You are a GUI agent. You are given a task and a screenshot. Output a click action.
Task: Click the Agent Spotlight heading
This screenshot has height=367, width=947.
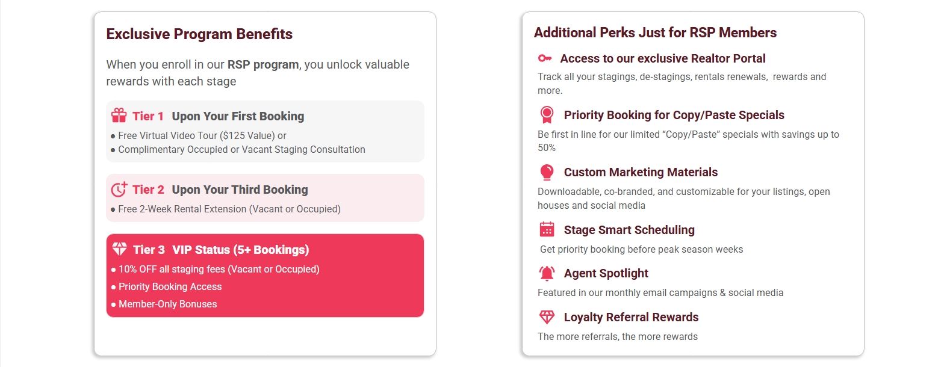click(x=606, y=273)
